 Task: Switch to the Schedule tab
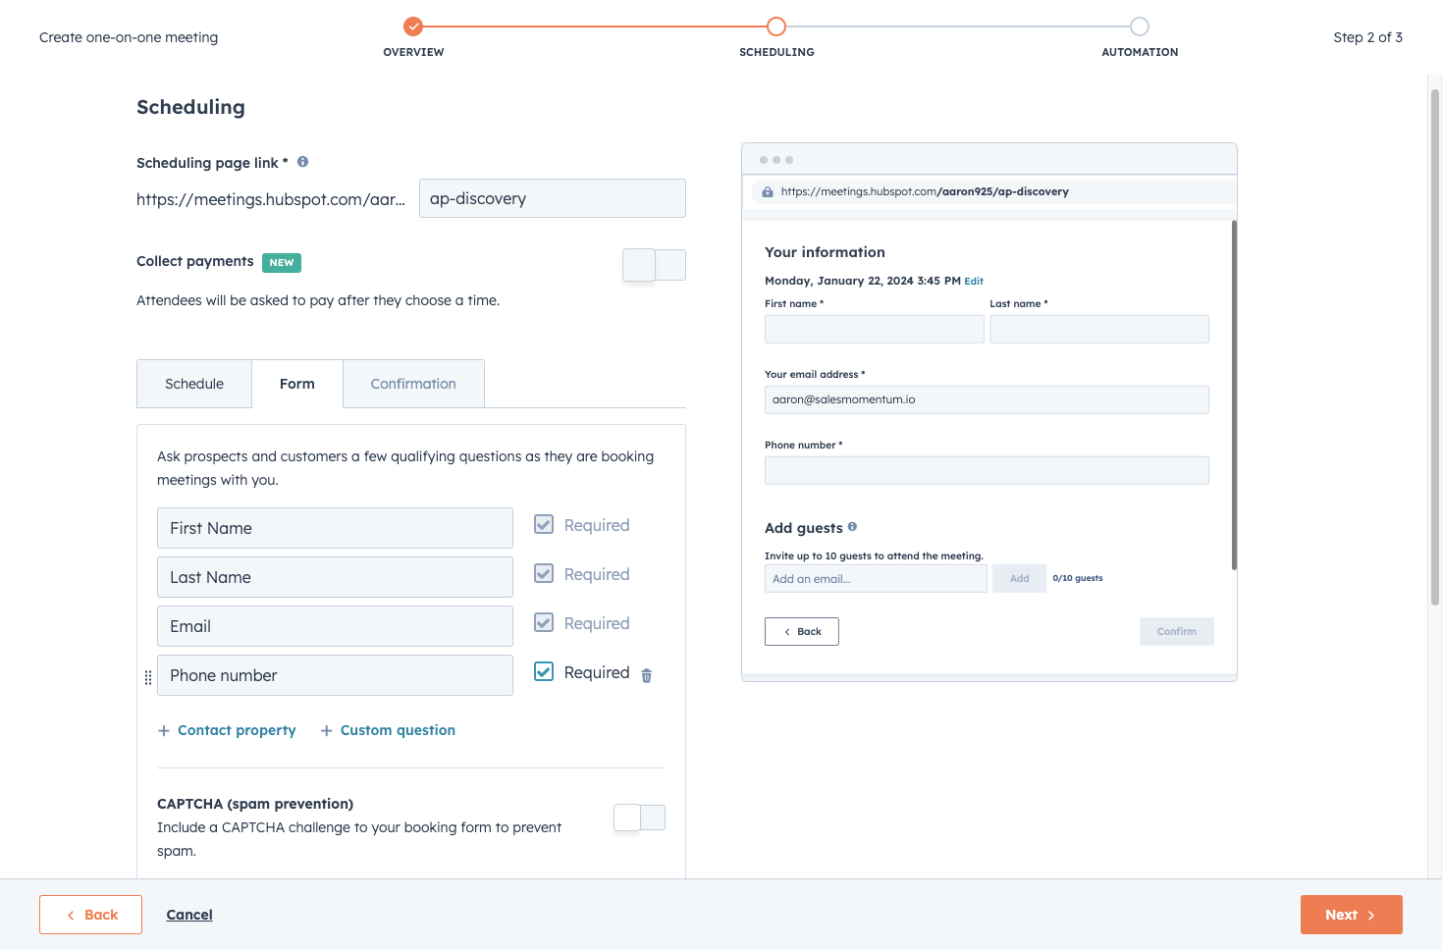(194, 384)
